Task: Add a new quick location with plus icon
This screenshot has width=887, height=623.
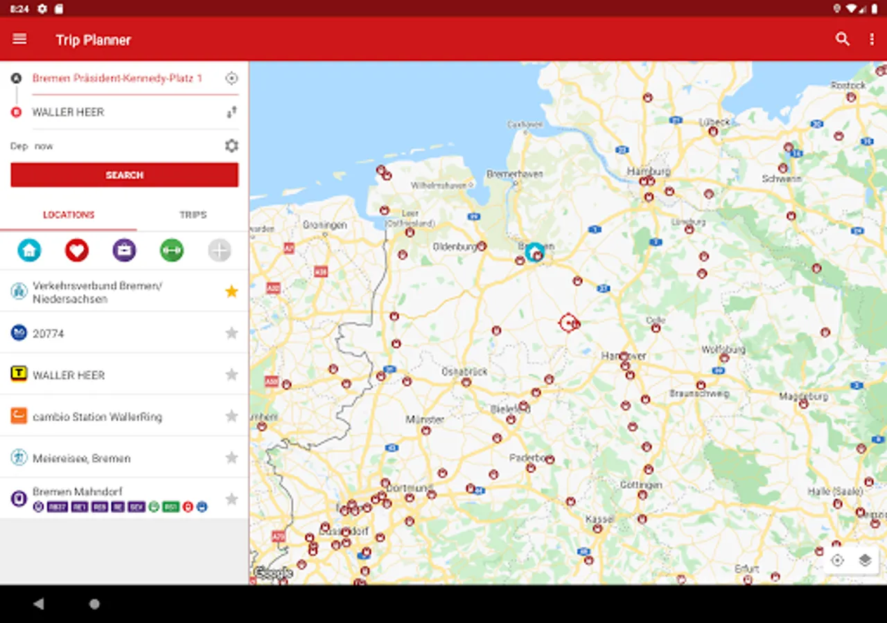Action: click(x=220, y=250)
